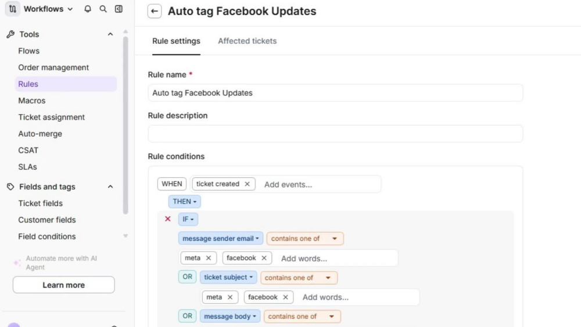Open the notifications bell icon
Screen dimensions: 581x327
click(88, 9)
